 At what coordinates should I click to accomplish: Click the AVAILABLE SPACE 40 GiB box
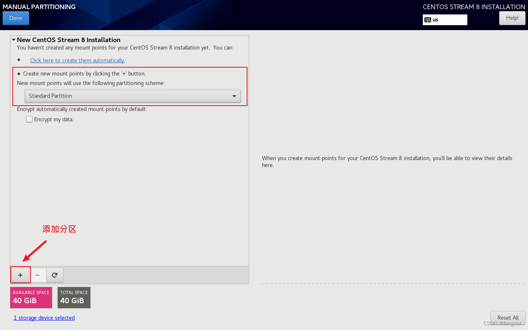pyautogui.click(x=31, y=297)
